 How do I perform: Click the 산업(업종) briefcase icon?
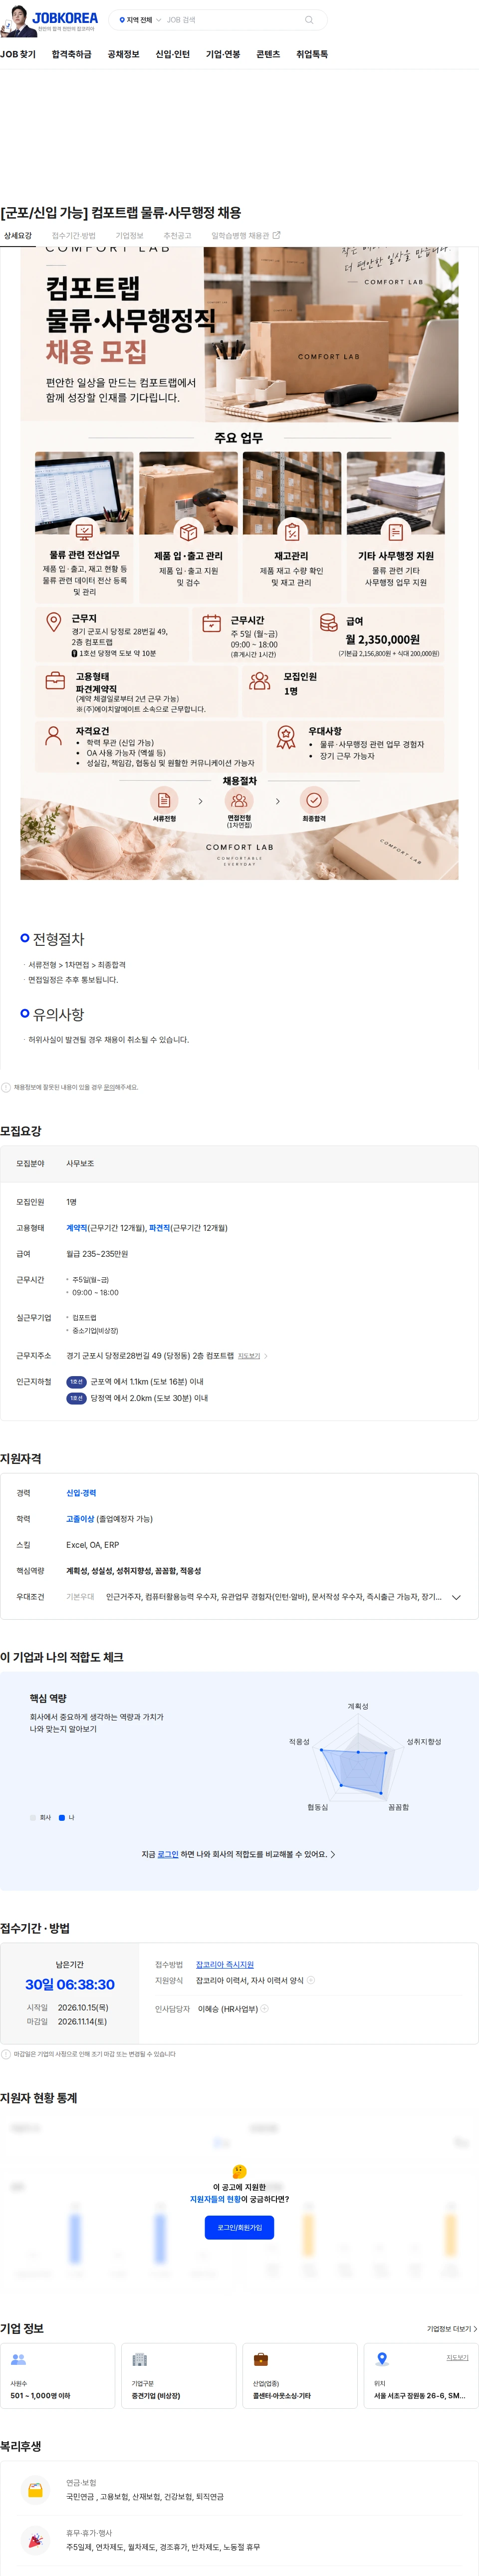pyautogui.click(x=260, y=2359)
